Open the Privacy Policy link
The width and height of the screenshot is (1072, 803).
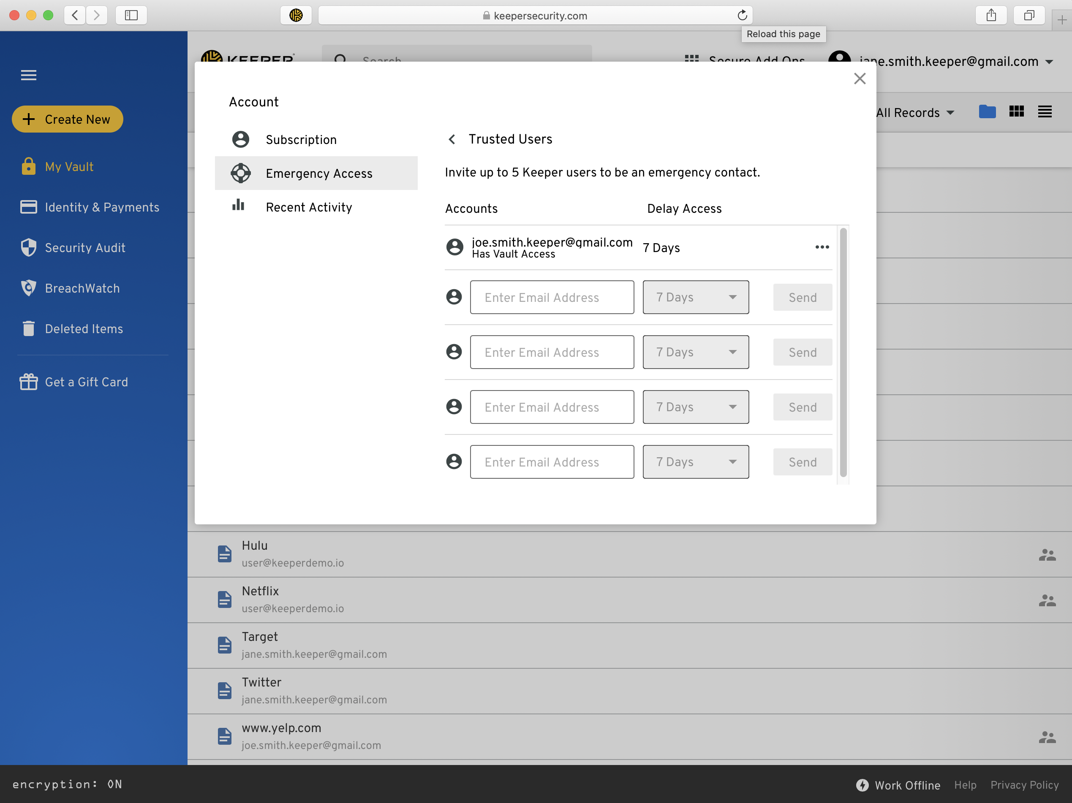pyautogui.click(x=1024, y=785)
